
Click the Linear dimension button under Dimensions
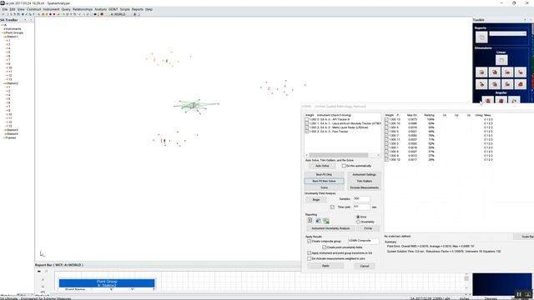[x=501, y=60]
